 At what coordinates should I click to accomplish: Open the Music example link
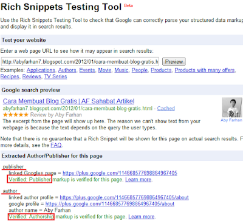pos(122,70)
